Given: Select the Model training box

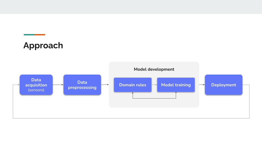Looking at the screenshot, I should click(176, 85).
